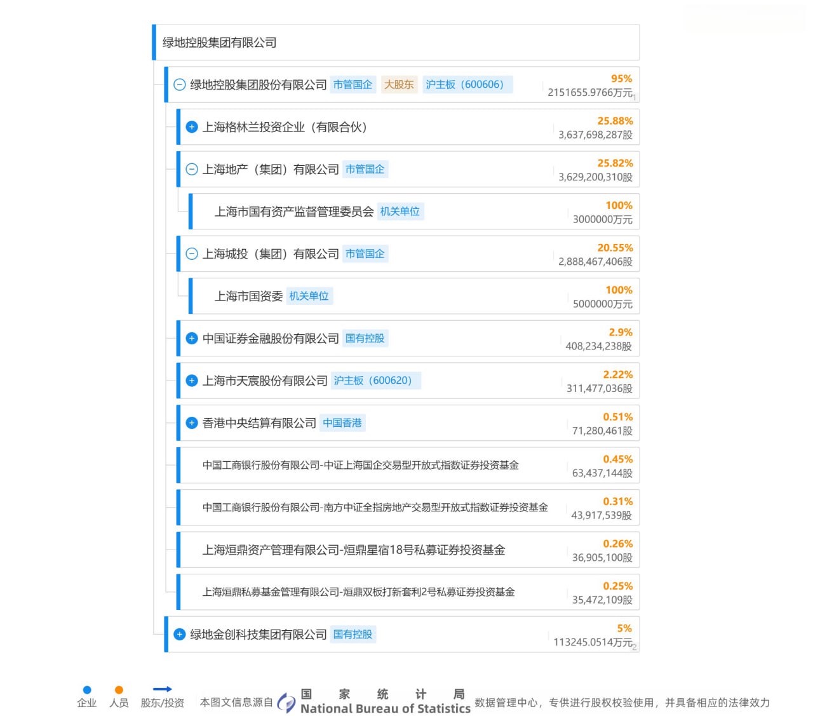
Task: Select 中证上海国企交易型开放式指数 fund row
Action: (x=409, y=465)
